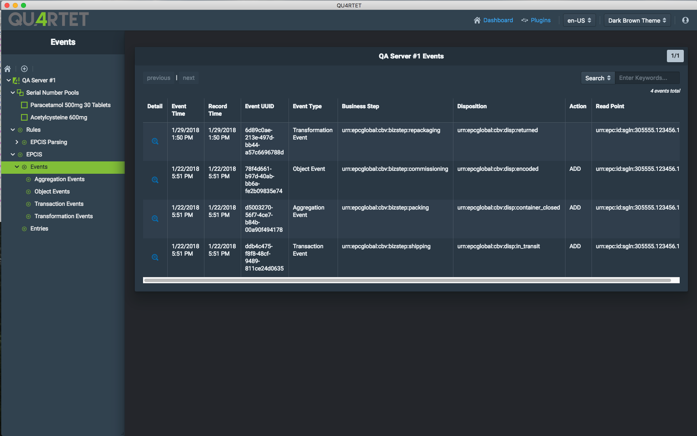Click the QA Server #1 server icon
697x436 pixels.
pos(16,80)
